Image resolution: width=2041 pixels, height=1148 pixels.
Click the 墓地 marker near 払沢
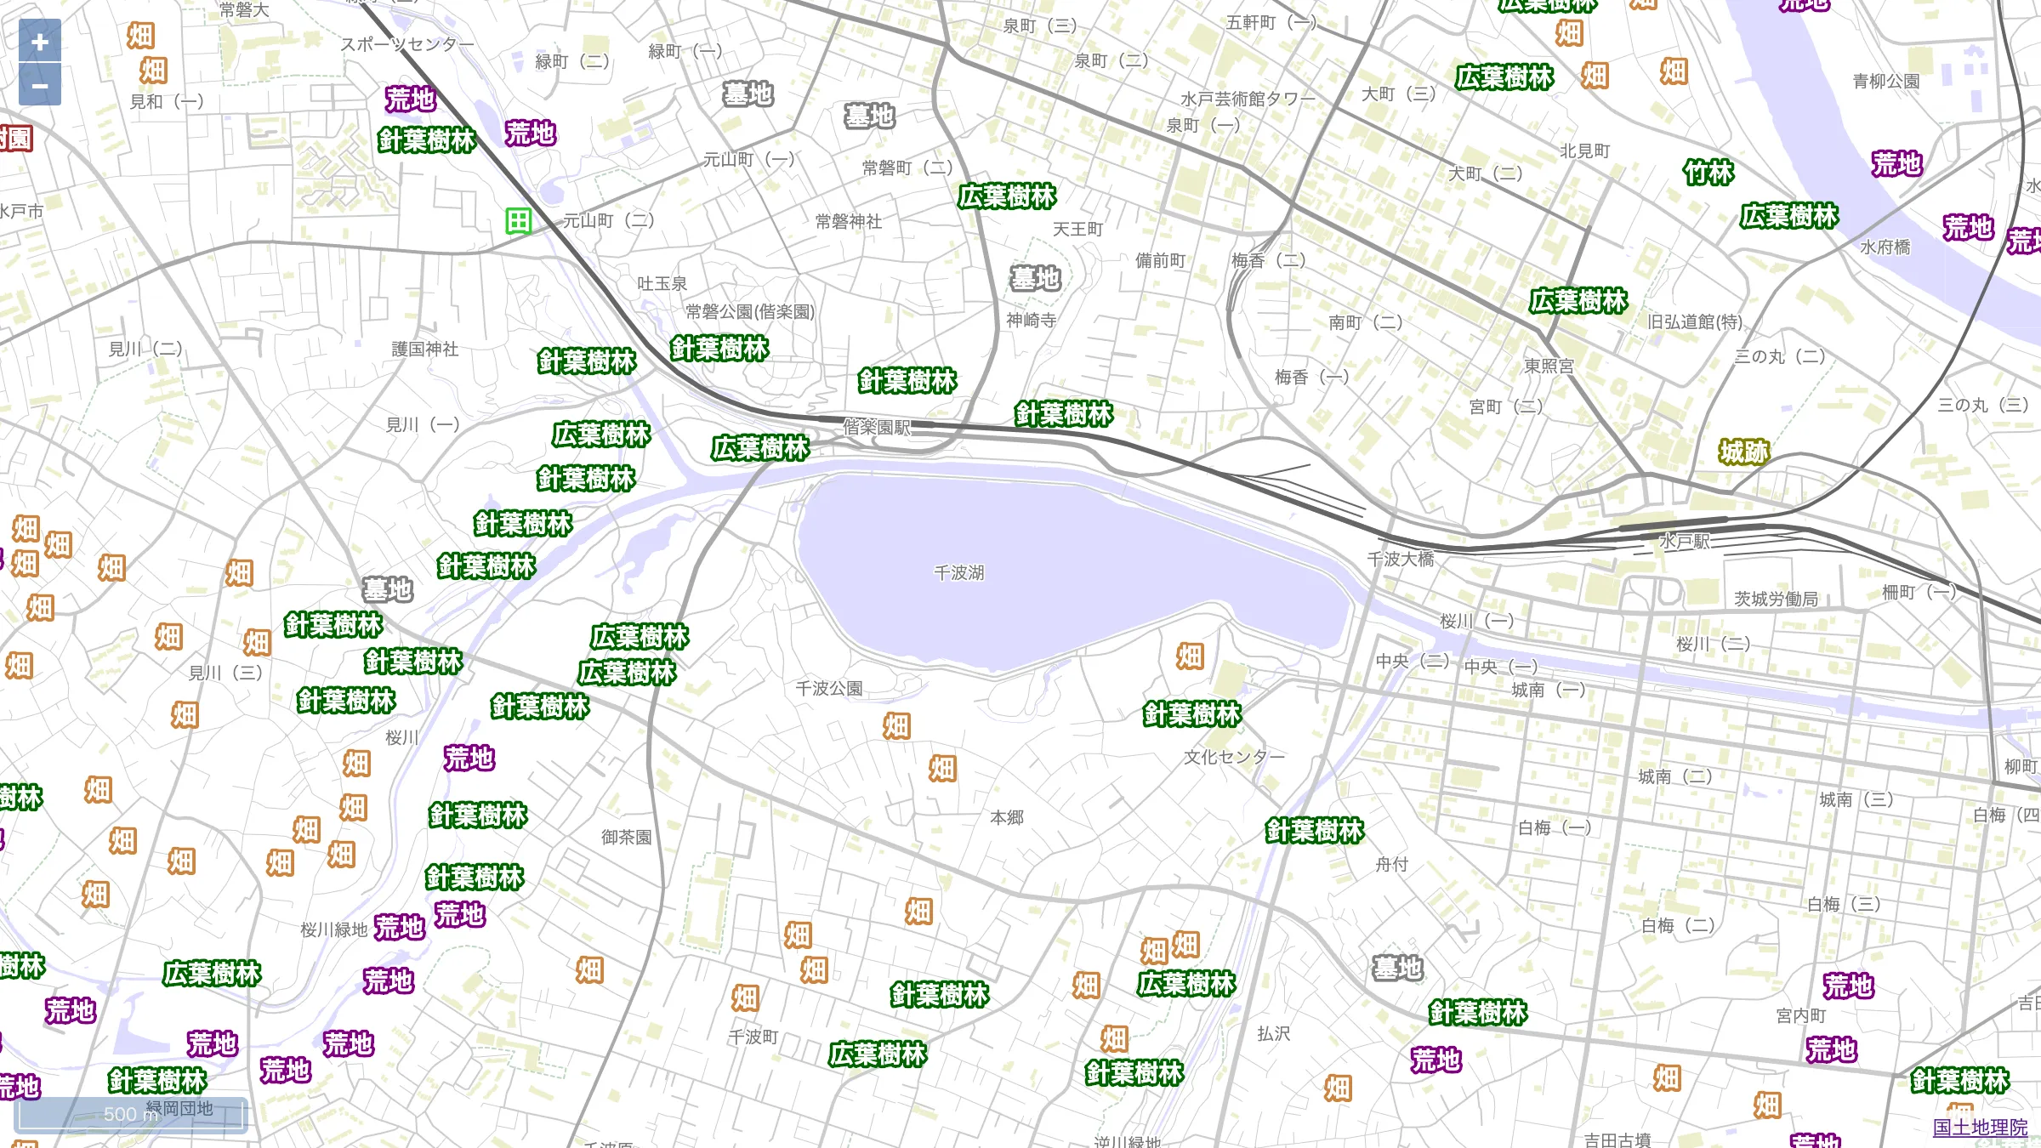pyautogui.click(x=1397, y=968)
